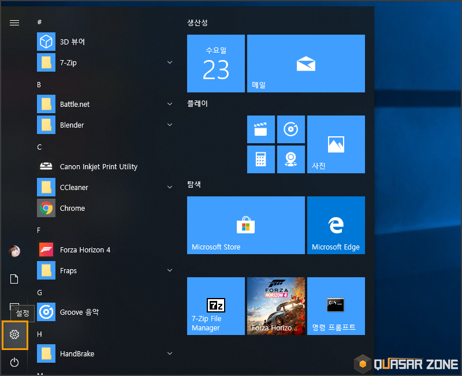The width and height of the screenshot is (462, 376).
Task: Open the 7-Zip File Manager tile
Action: (x=216, y=306)
